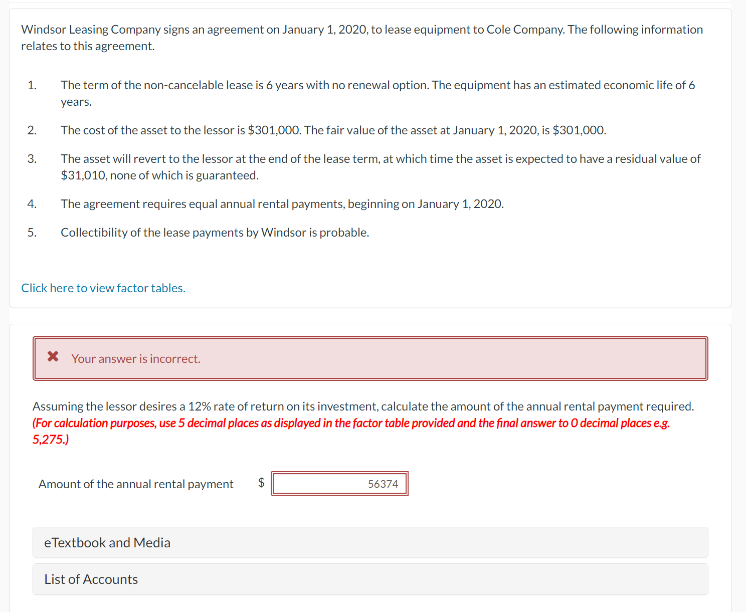Click the item about $31,010 residual value
This screenshot has height=612, width=746.
[x=381, y=167]
